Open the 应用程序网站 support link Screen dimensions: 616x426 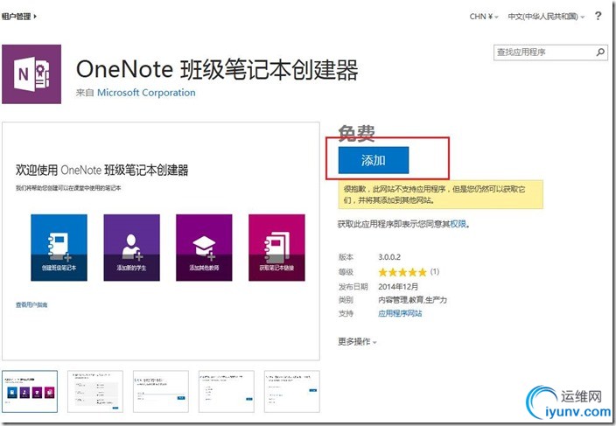tap(400, 313)
